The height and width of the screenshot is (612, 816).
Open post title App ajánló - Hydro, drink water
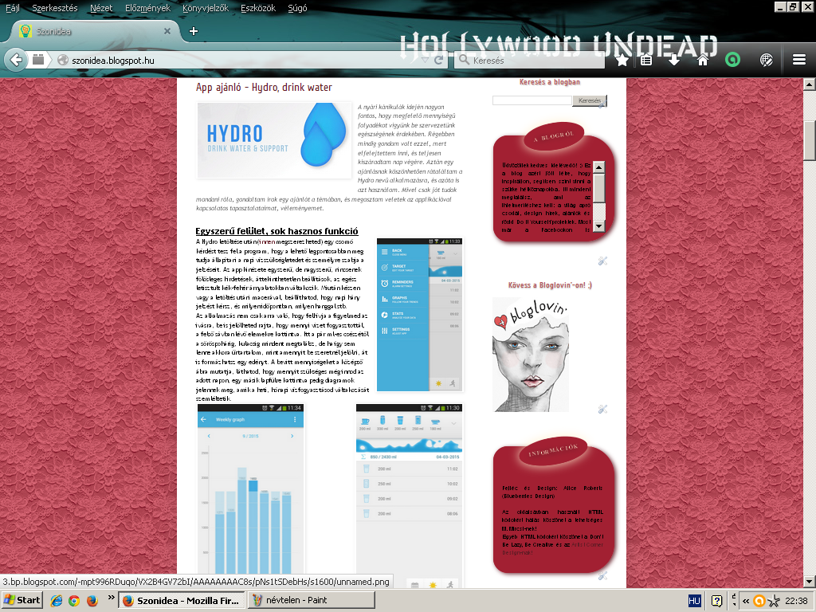click(x=264, y=87)
